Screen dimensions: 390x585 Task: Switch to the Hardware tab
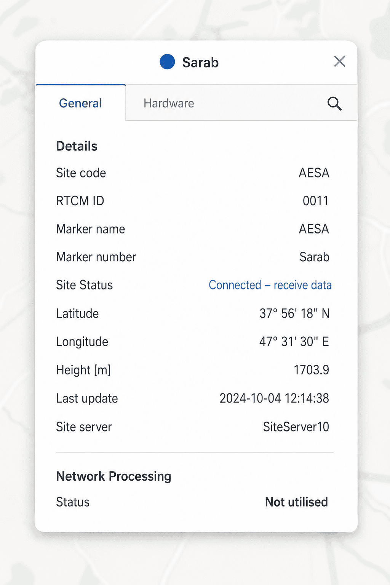tap(169, 103)
